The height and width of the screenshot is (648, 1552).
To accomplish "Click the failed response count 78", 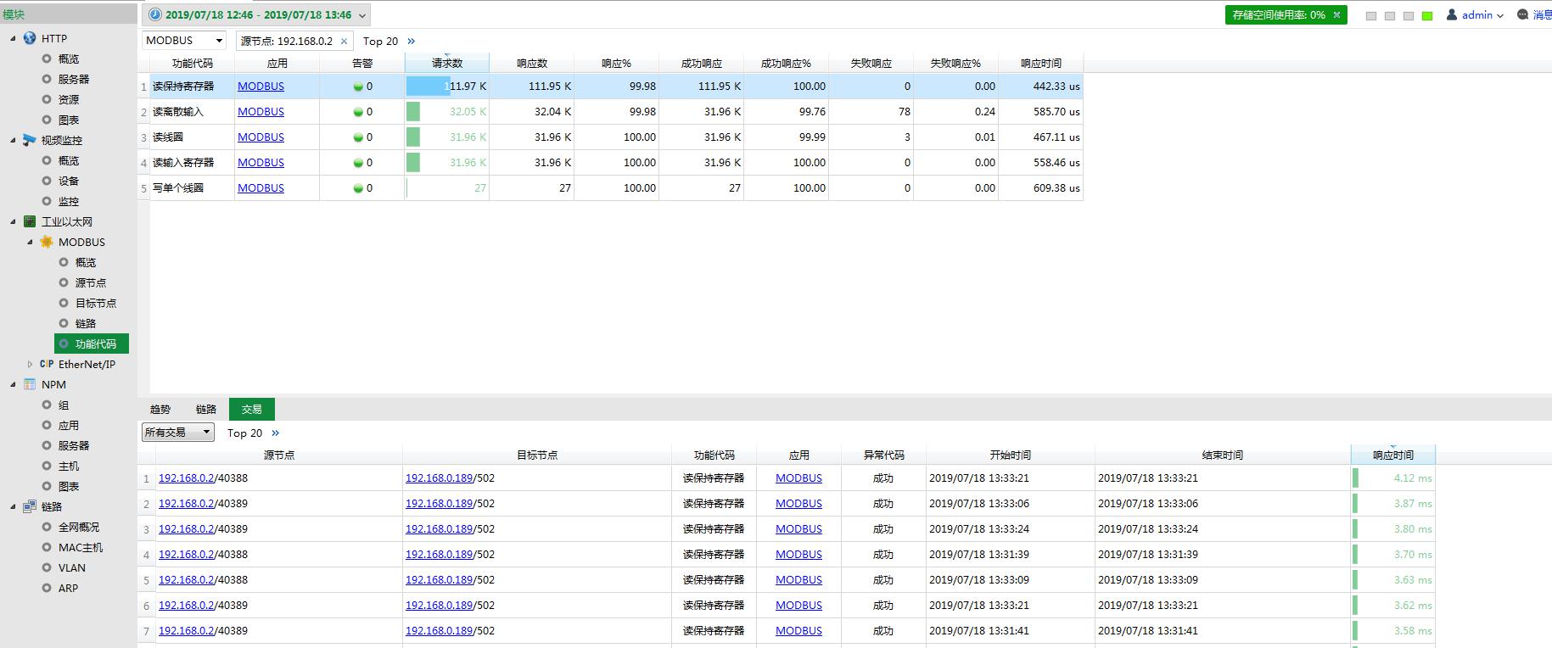I will click(x=904, y=111).
